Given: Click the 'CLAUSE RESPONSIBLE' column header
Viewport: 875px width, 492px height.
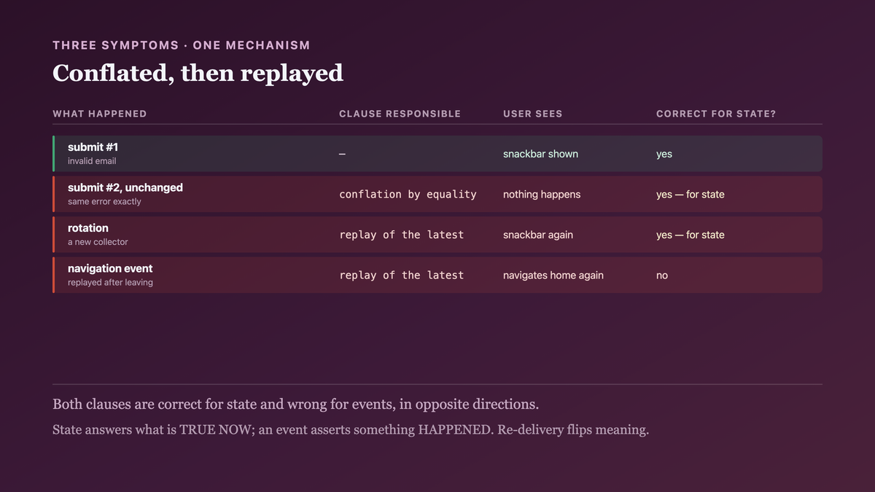Looking at the screenshot, I should click(400, 114).
